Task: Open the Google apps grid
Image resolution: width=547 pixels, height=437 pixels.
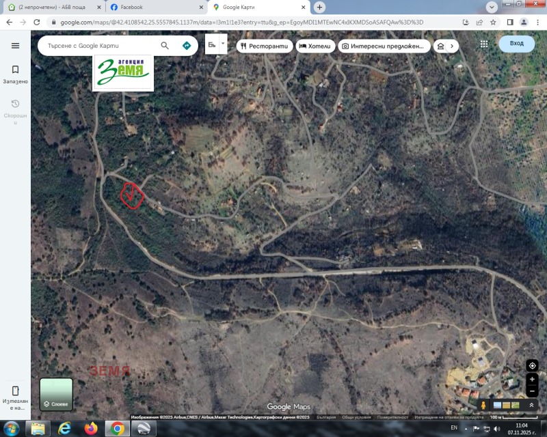Action: 484,44
